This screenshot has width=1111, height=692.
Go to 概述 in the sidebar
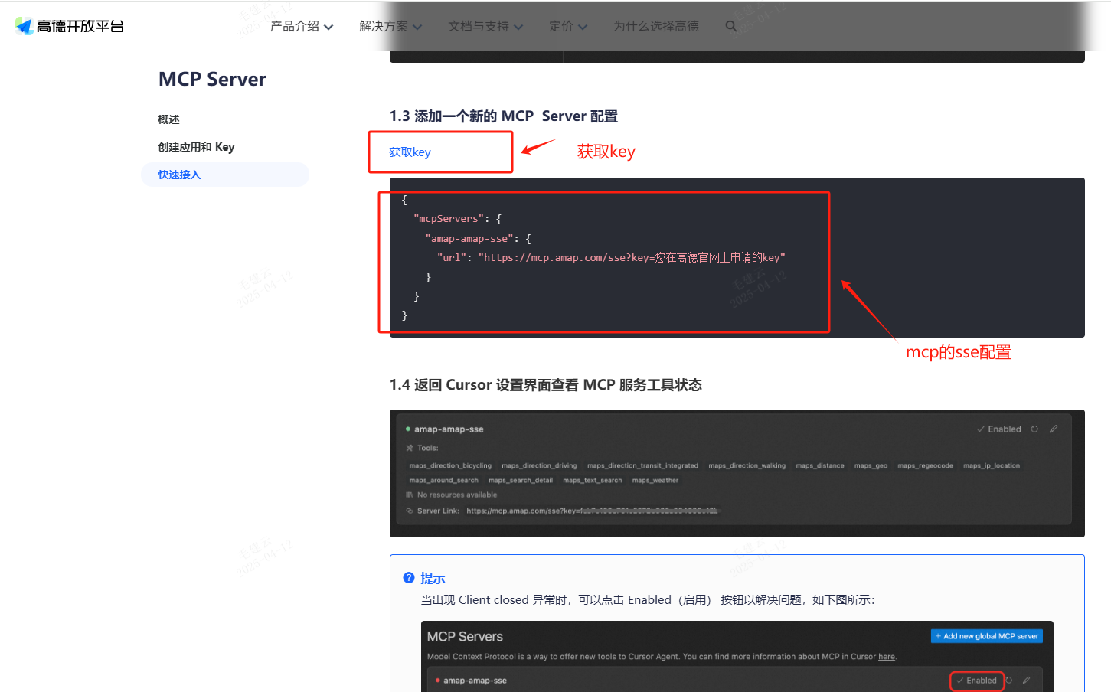168,119
